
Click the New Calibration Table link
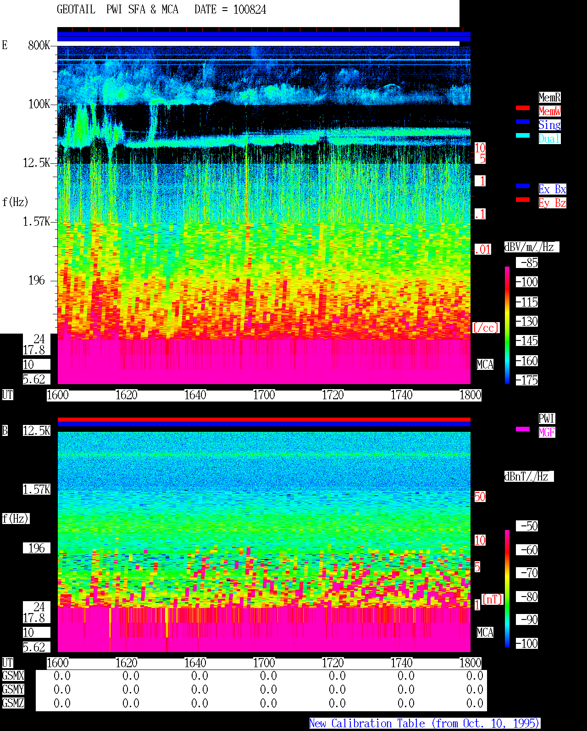[x=425, y=724]
